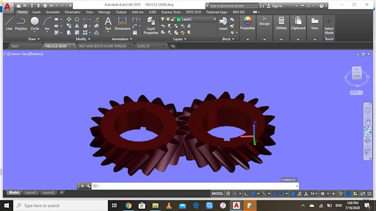Click the Zoom Extents navigation icon
Screen dimensions: 376x211
[367, 130]
